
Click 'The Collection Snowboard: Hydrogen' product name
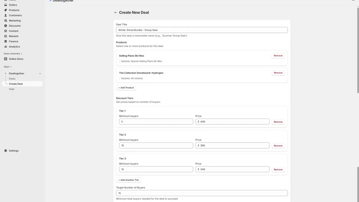click(x=141, y=73)
